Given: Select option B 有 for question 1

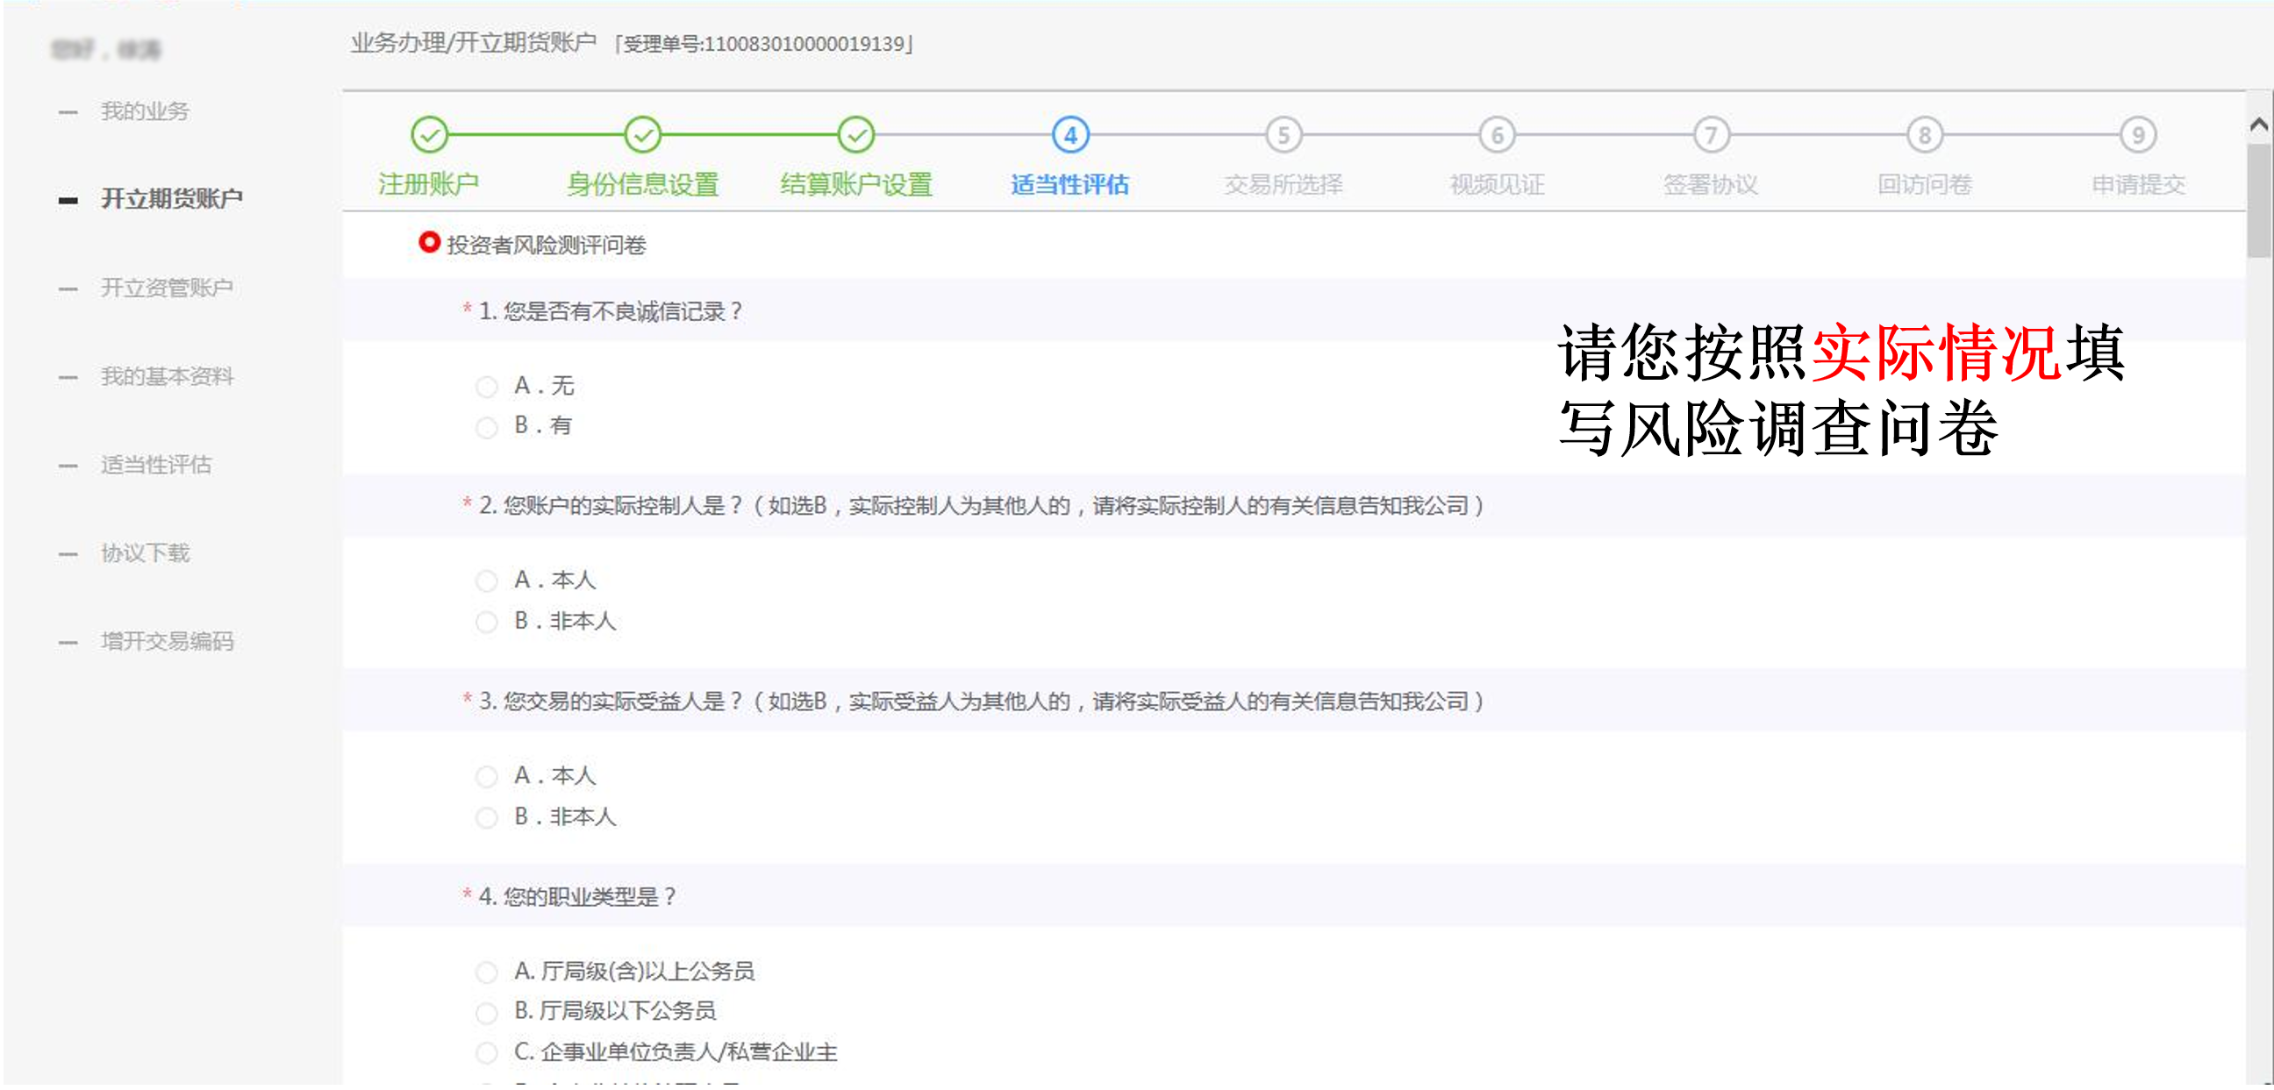Looking at the screenshot, I should click(486, 427).
